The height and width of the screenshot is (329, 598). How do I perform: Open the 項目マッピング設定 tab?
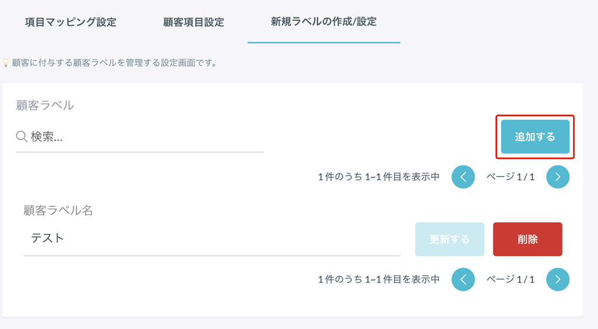point(71,22)
